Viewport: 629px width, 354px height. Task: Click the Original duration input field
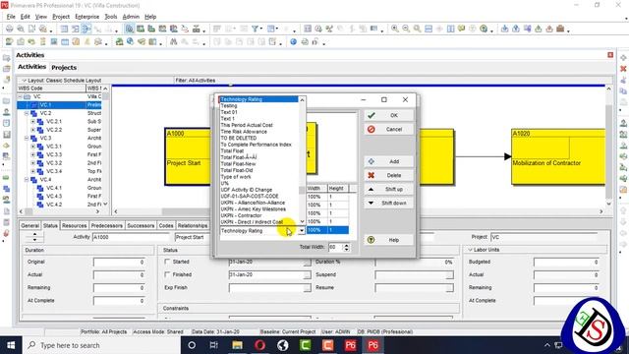pos(119,263)
